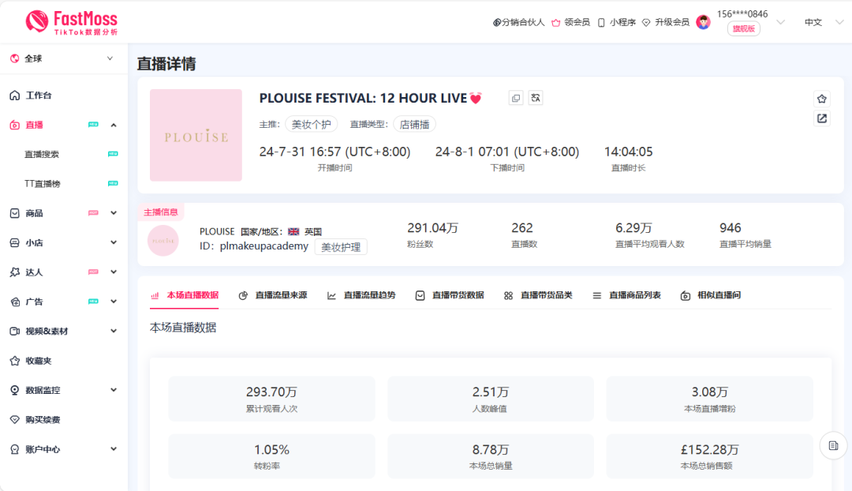Click the 相似直播间 tab icon
Viewport: 852px width, 491px height.
(686, 295)
